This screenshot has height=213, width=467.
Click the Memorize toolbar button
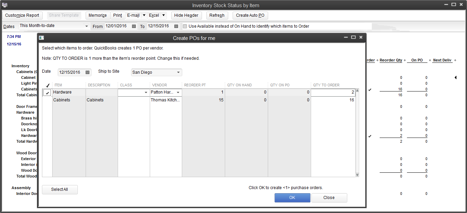[x=98, y=15]
